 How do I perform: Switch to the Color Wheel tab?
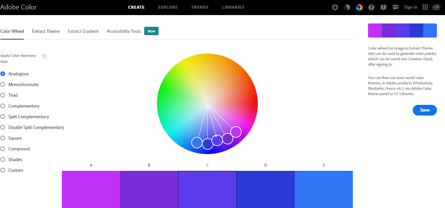(12, 31)
